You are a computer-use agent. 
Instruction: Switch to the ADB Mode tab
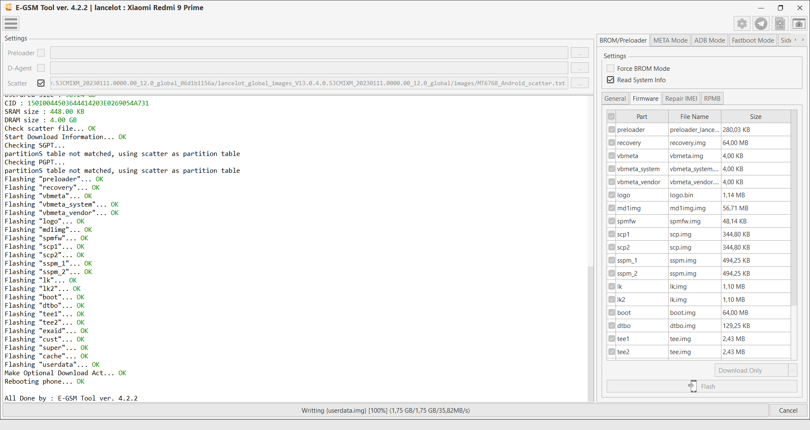coord(710,40)
